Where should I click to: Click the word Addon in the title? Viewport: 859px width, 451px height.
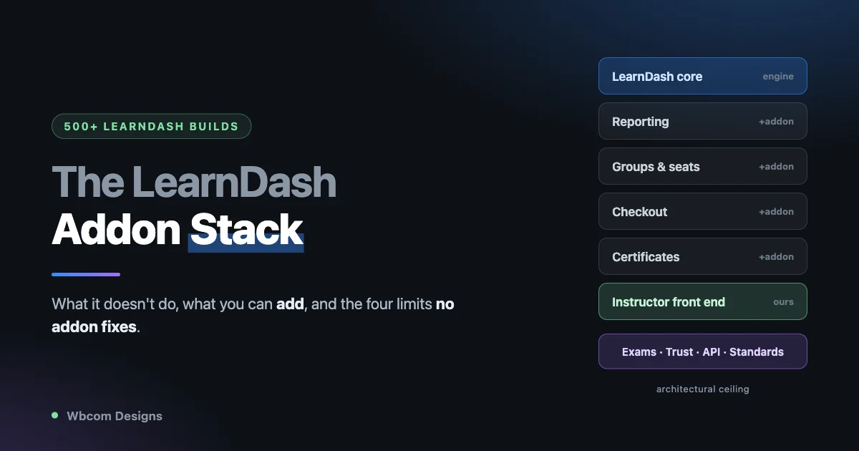tap(116, 230)
